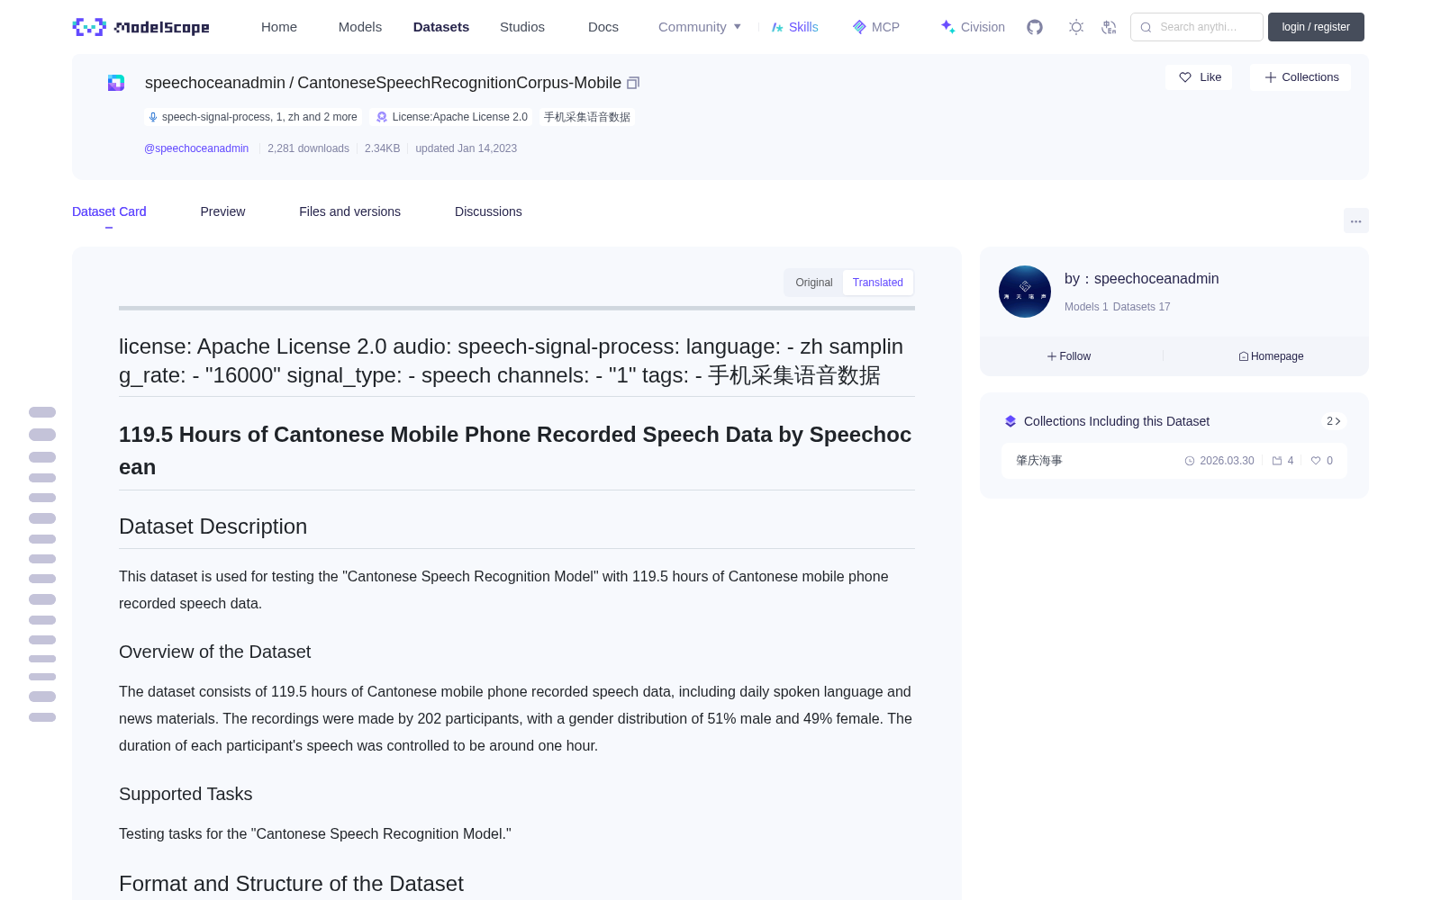Click the 'updated Jan 14,2023' text
Image resolution: width=1441 pixels, height=900 pixels.
tap(466, 148)
